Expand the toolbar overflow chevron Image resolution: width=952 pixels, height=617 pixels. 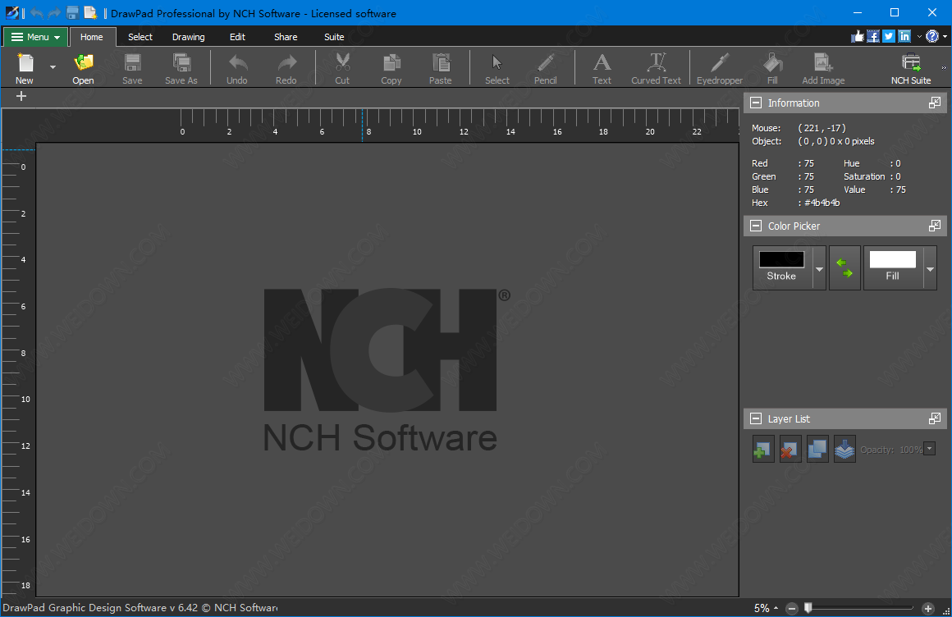[x=944, y=68]
